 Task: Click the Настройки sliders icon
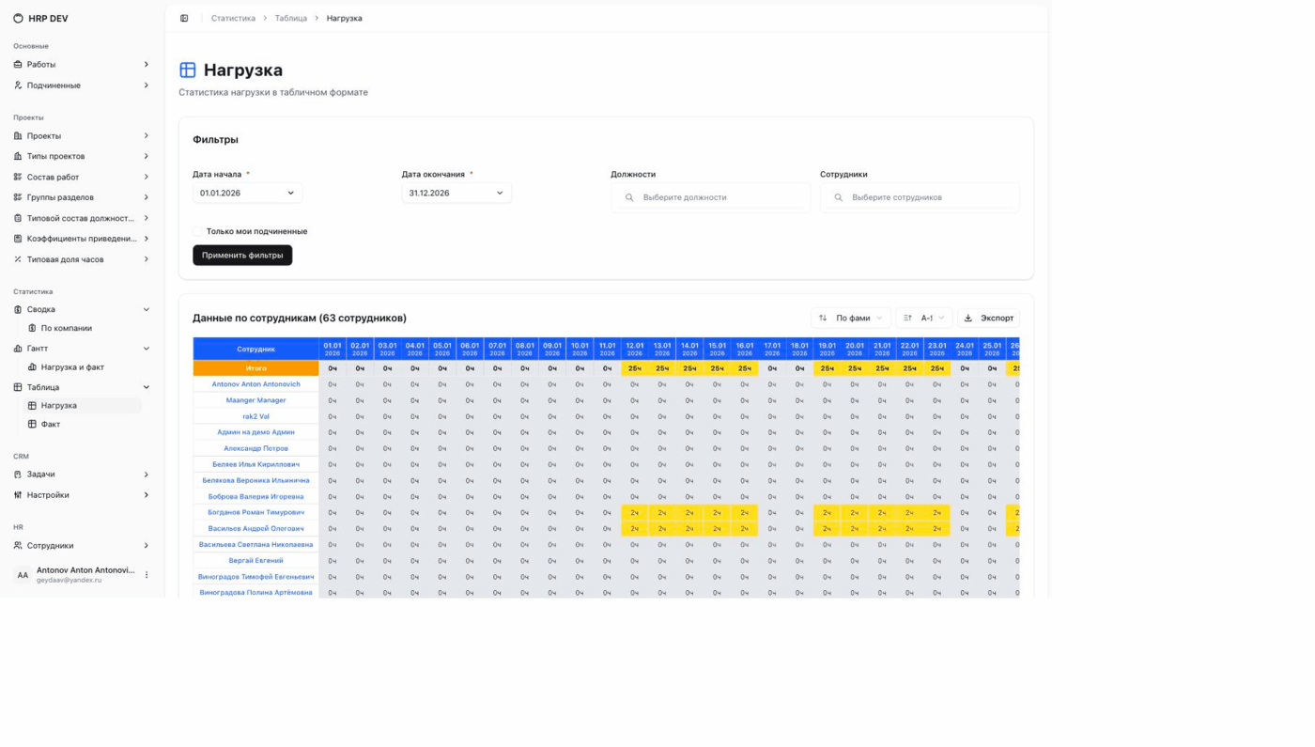(x=18, y=495)
